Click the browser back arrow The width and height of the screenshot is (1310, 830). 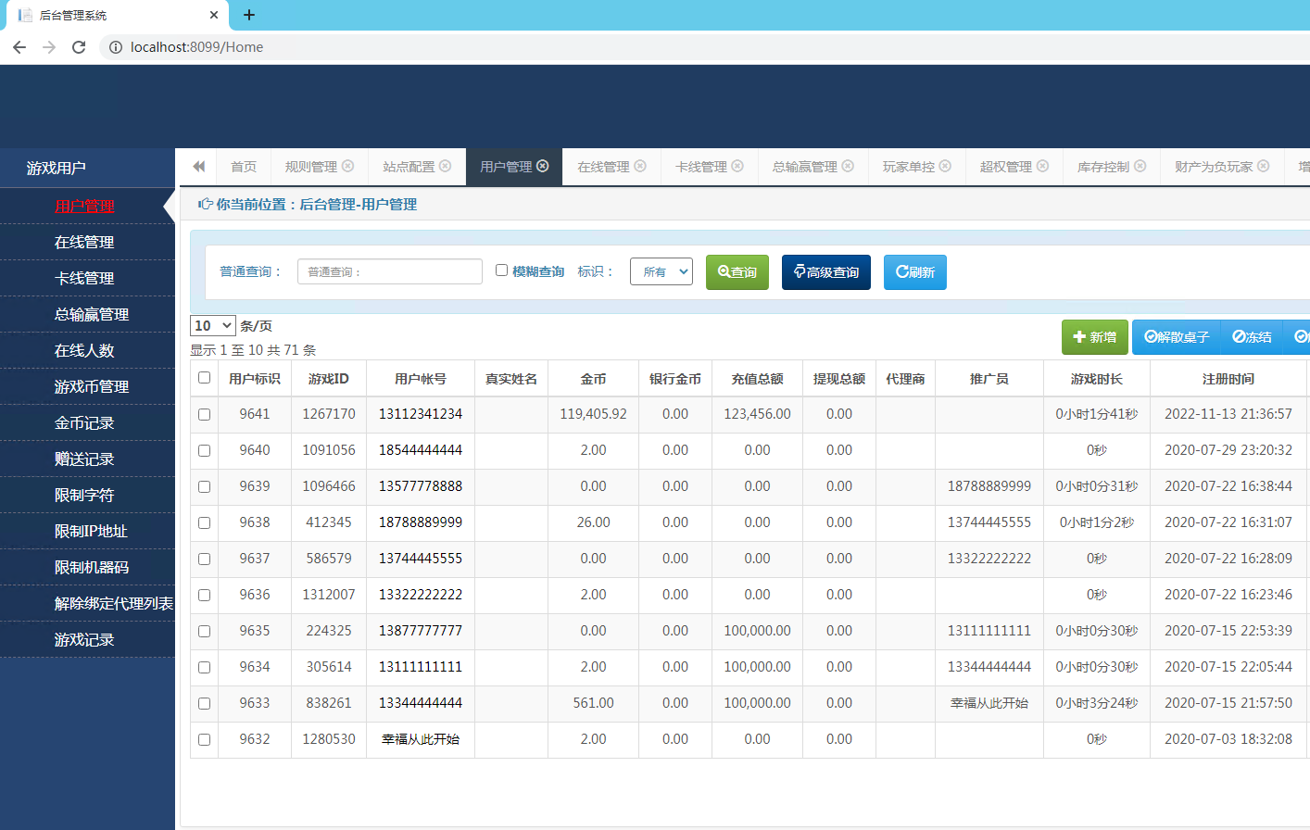19,47
